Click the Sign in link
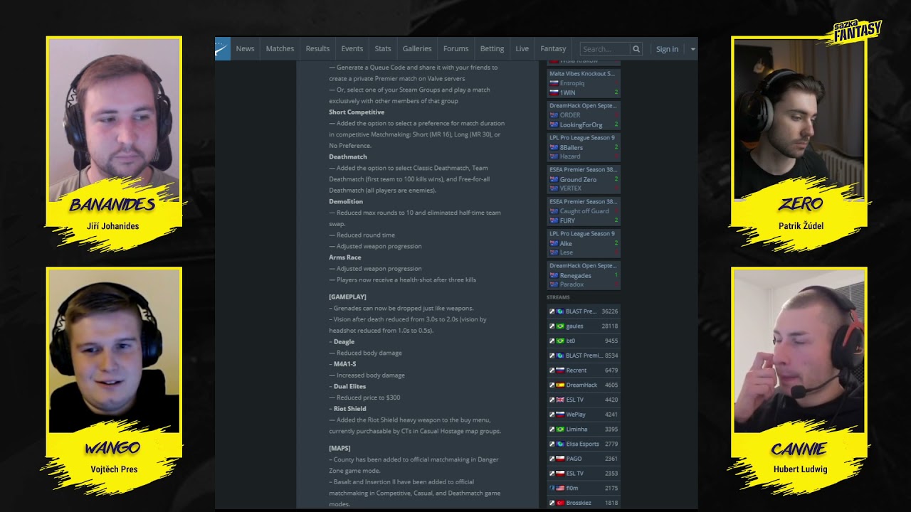The height and width of the screenshot is (512, 911). click(667, 49)
